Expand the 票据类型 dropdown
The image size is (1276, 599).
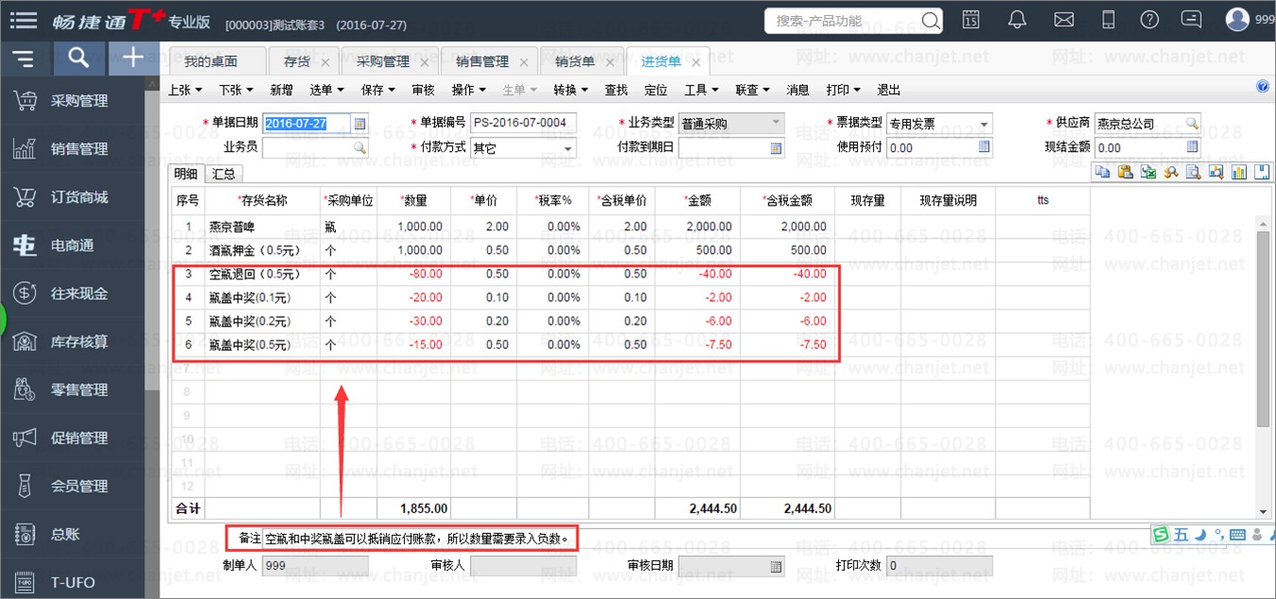(984, 124)
